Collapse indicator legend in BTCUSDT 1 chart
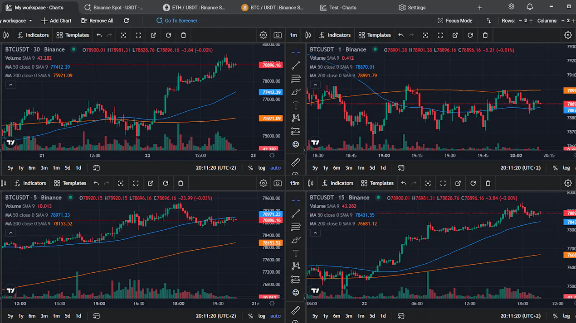 coord(315,85)
